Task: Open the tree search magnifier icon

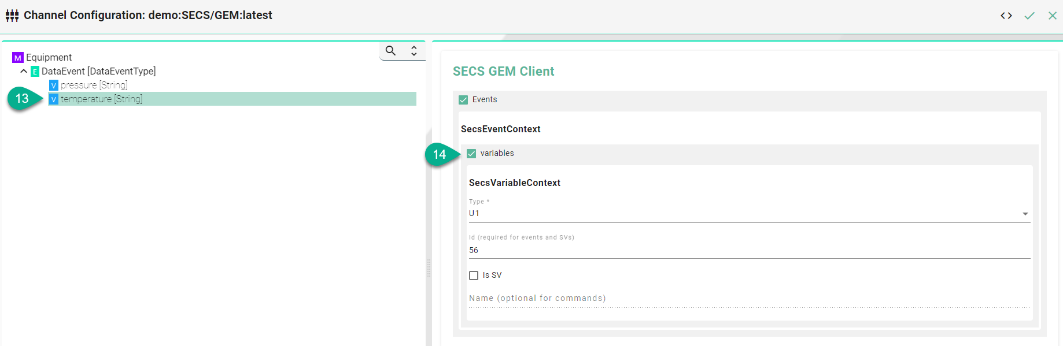Action: [x=391, y=51]
